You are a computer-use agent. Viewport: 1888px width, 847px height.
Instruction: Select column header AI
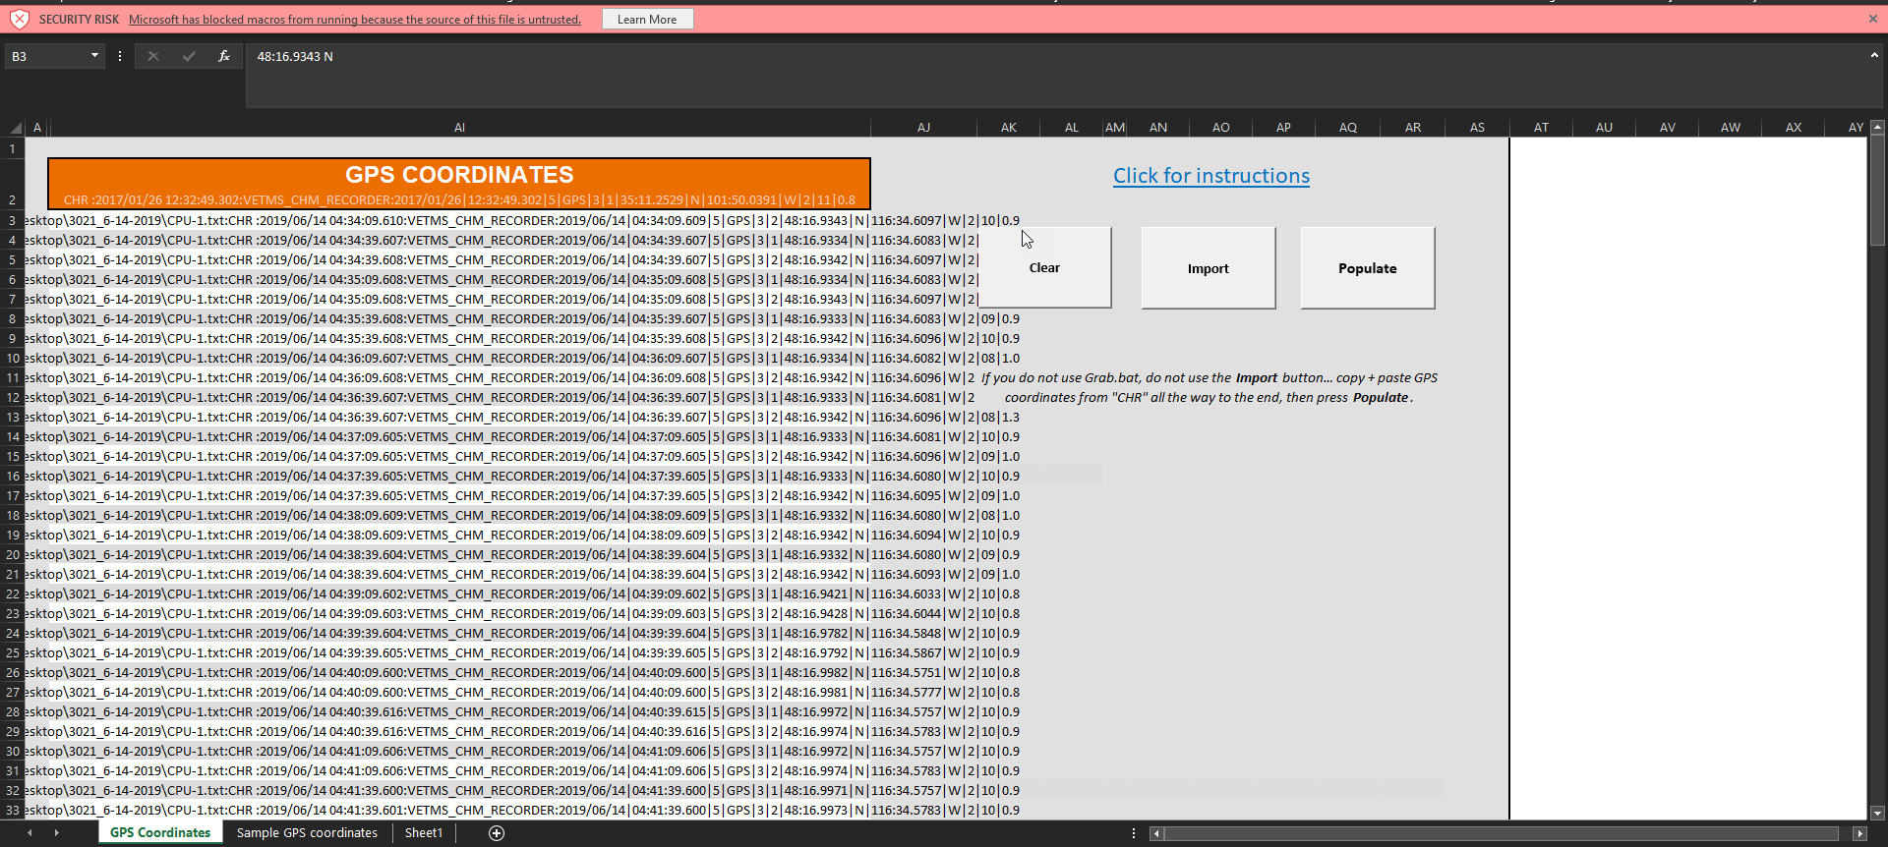coord(460,128)
